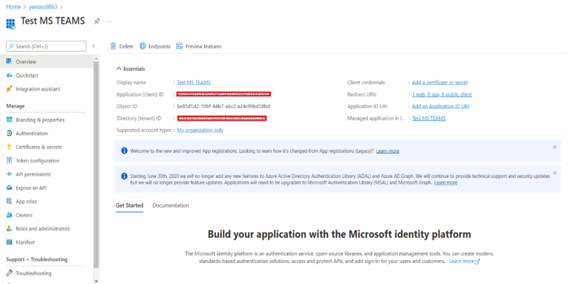The height and width of the screenshot is (284, 577).
Task: Open the ellipsis more options menu in header
Action: (x=109, y=22)
